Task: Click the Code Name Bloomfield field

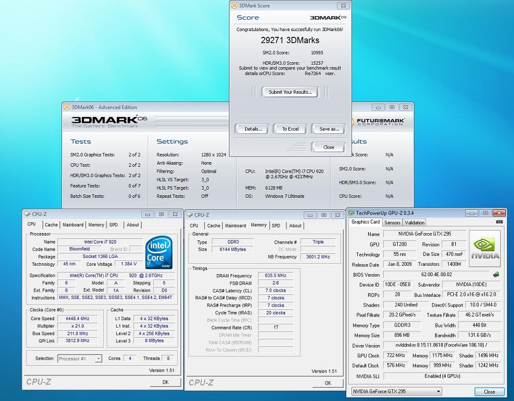Action: pyautogui.click(x=79, y=249)
